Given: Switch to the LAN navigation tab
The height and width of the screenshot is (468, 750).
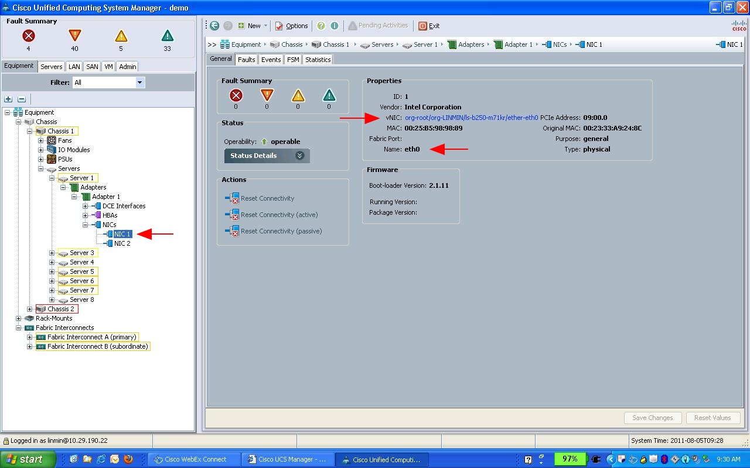Looking at the screenshot, I should tap(74, 67).
